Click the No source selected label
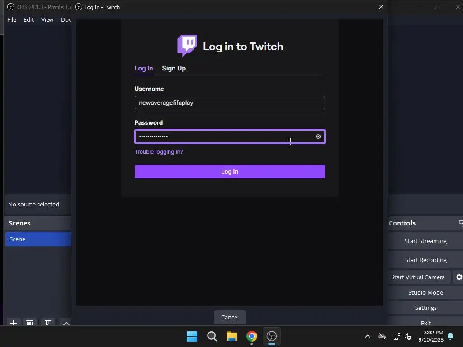Viewport: 463px width, 347px height. point(33,204)
